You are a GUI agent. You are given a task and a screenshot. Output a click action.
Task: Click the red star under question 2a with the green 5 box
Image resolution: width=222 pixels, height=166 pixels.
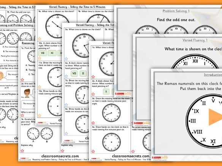[x=93, y=94]
